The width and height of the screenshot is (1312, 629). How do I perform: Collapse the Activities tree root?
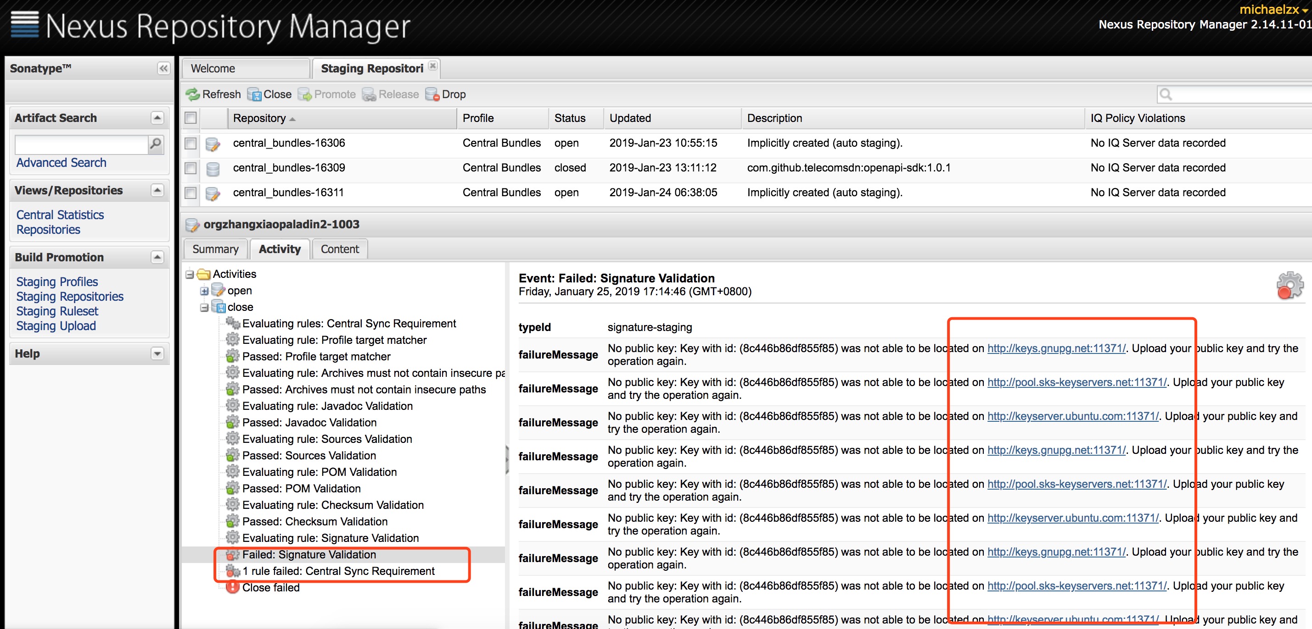click(190, 275)
